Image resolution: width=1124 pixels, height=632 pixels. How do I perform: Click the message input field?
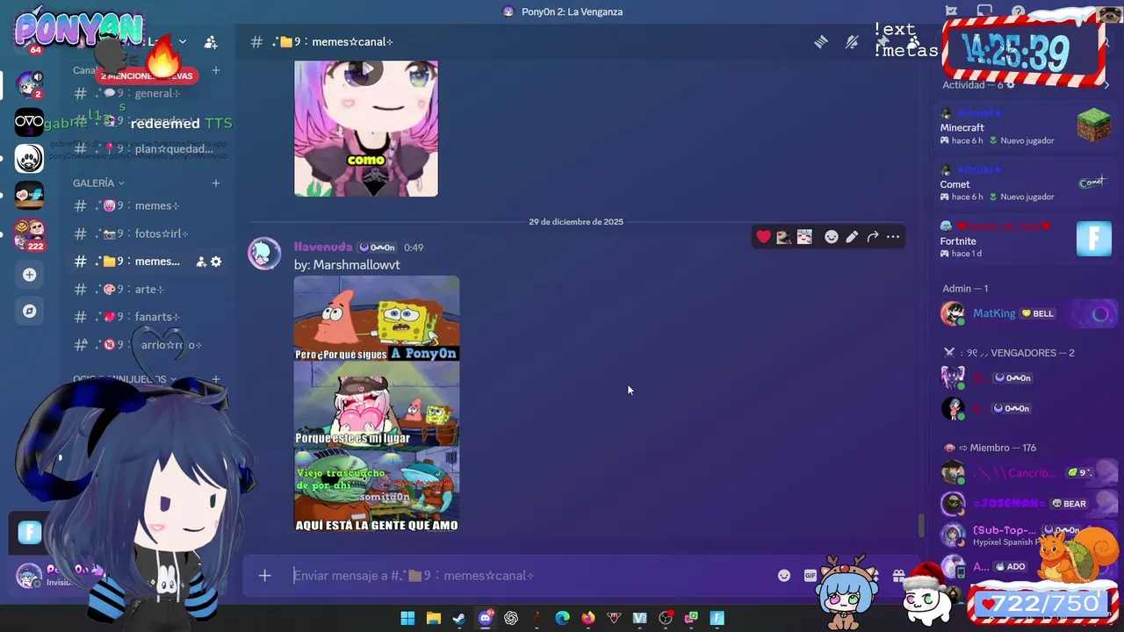531,576
